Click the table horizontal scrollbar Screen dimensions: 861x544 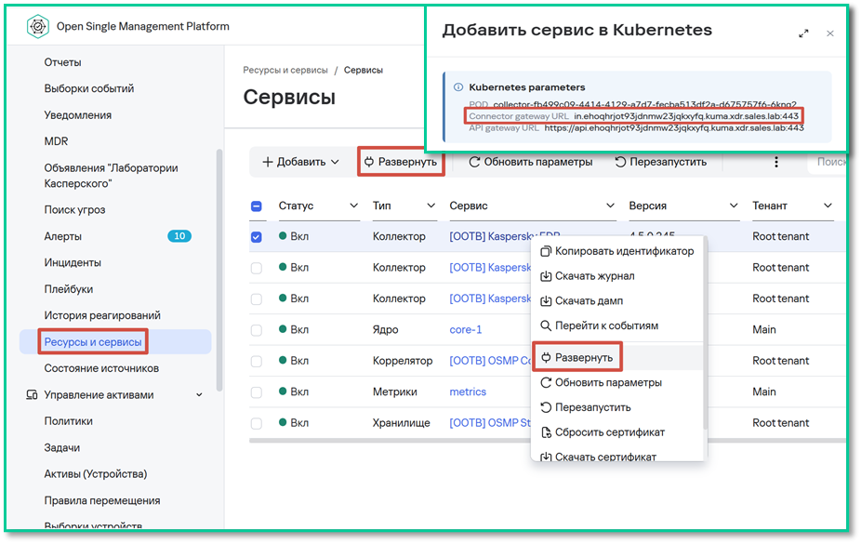[x=548, y=440]
